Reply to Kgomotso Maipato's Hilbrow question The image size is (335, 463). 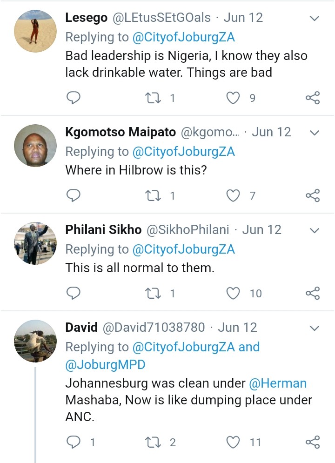point(74,195)
